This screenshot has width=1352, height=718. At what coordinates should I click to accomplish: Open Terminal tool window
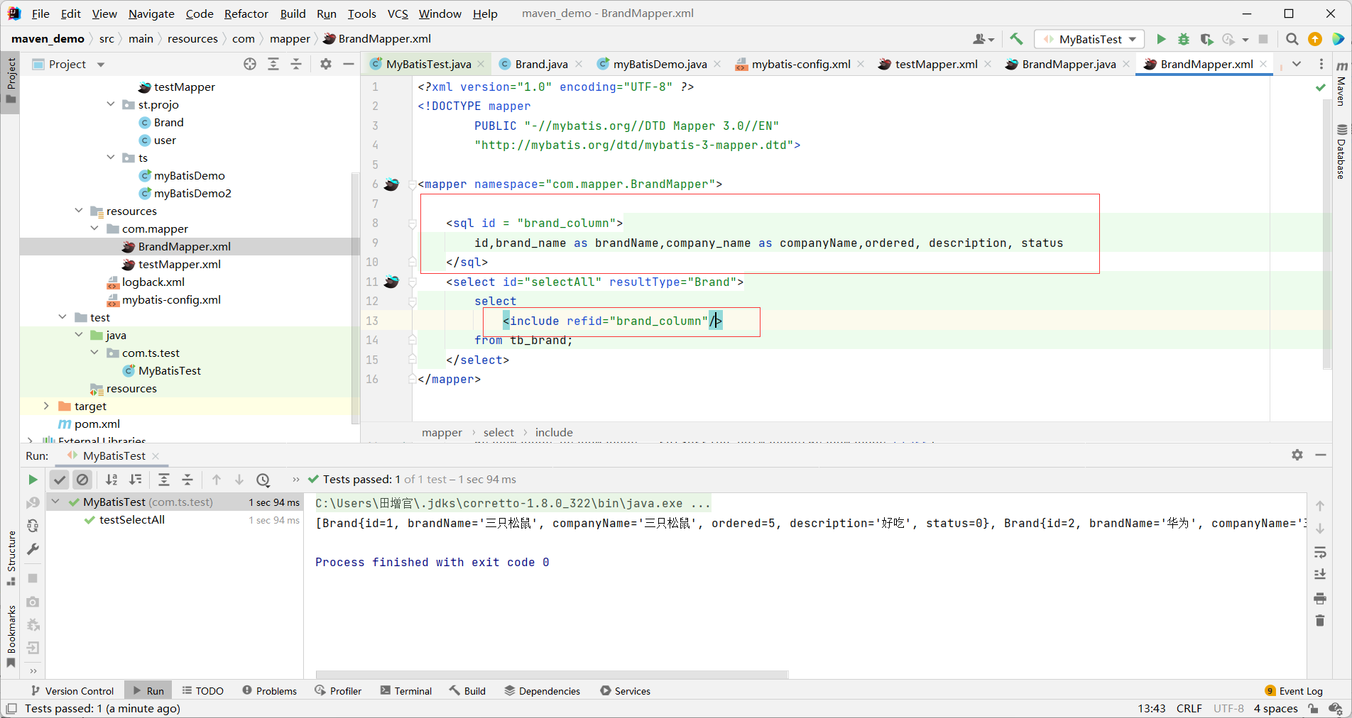(x=406, y=691)
